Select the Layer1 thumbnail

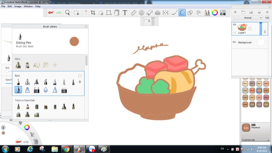tap(242, 27)
